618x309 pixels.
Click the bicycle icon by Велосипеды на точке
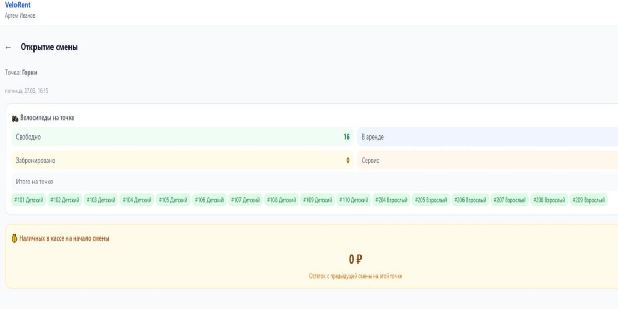click(15, 118)
